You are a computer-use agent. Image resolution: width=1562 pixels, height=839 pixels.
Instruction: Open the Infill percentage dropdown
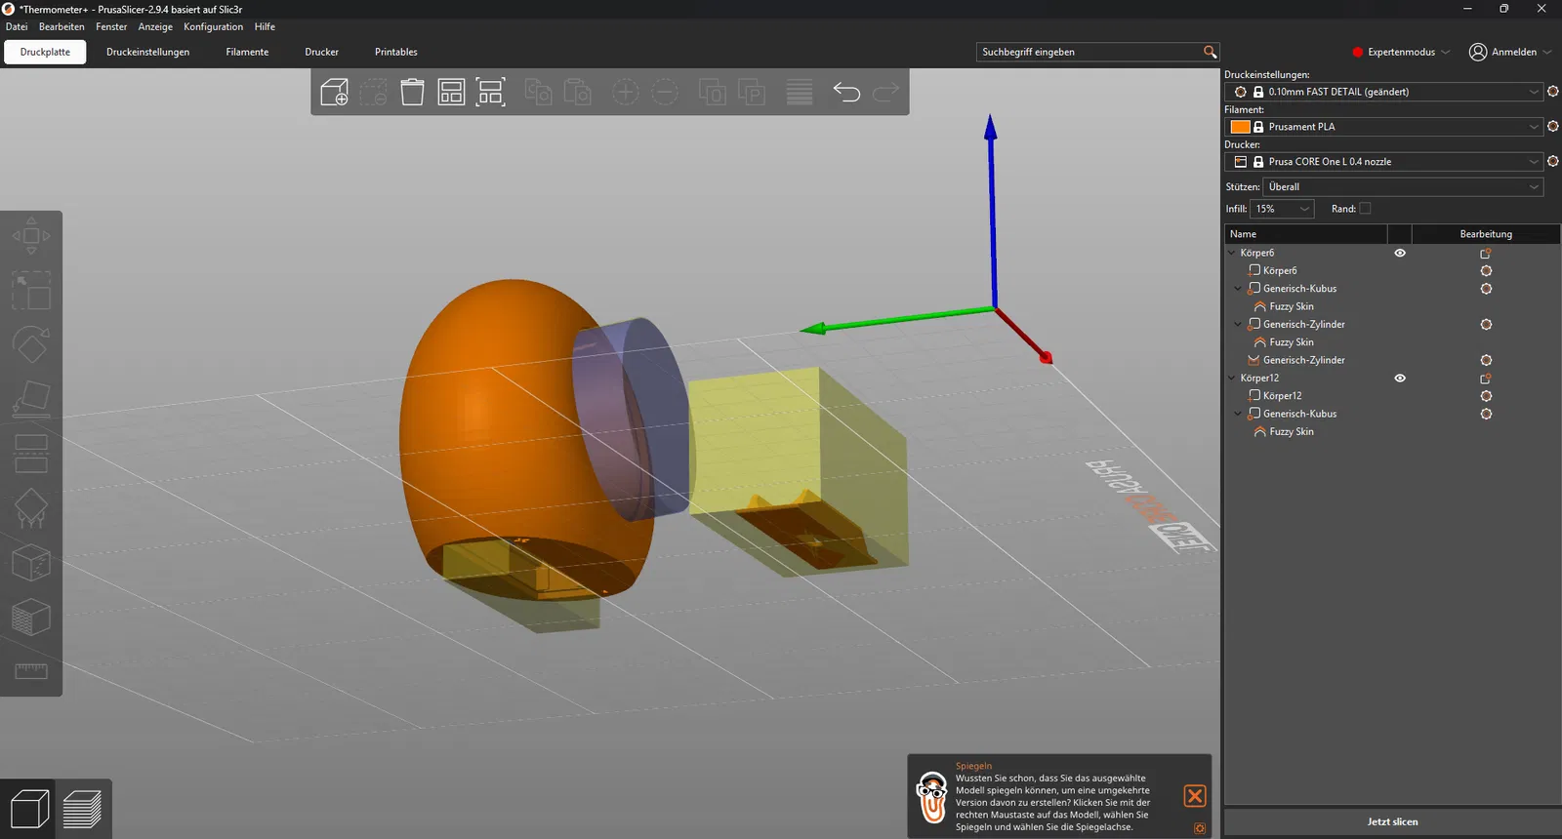tap(1282, 209)
